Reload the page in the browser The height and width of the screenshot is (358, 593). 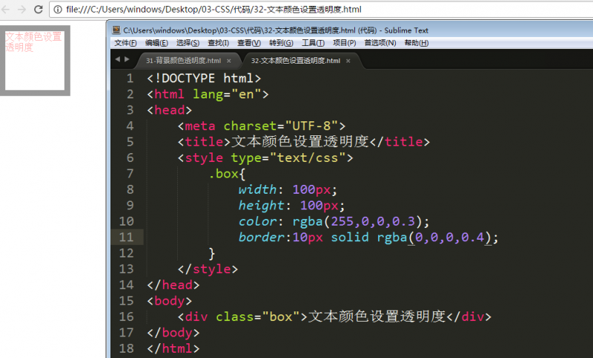(39, 10)
